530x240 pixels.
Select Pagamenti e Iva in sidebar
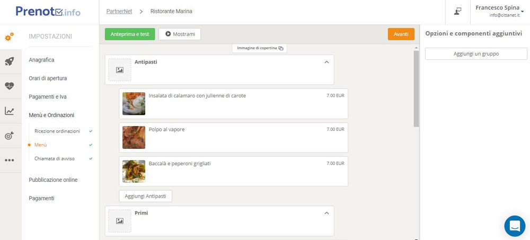48,97
